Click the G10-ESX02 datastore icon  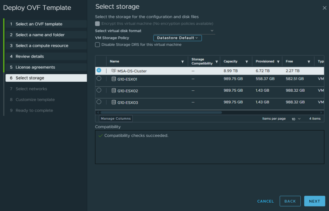[114, 91]
